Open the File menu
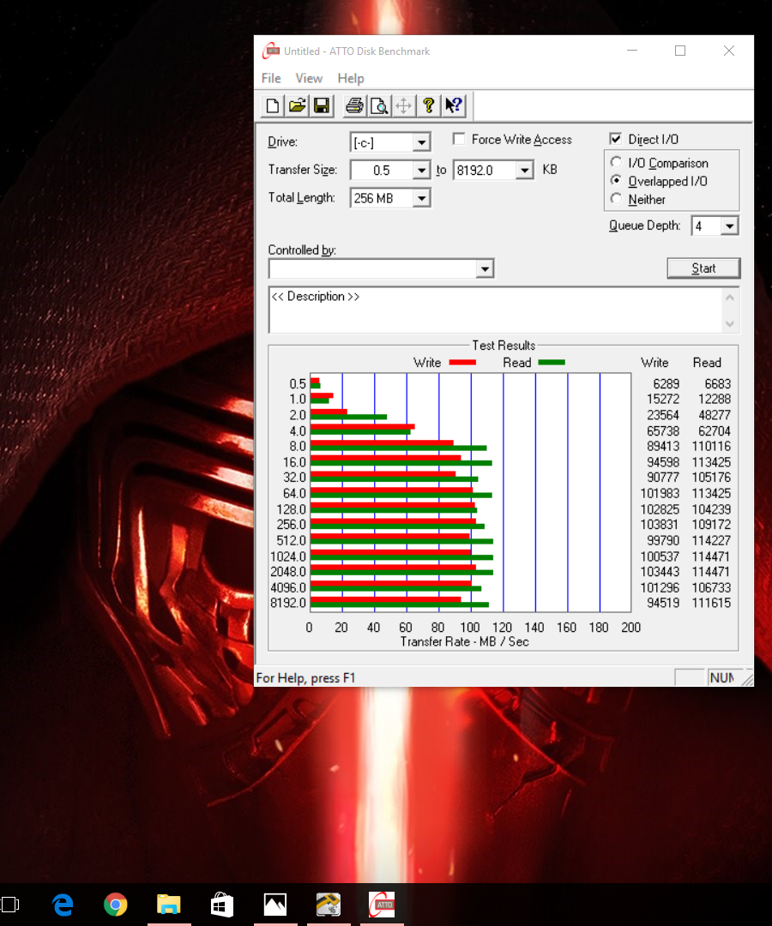The image size is (772, 926). pos(271,78)
